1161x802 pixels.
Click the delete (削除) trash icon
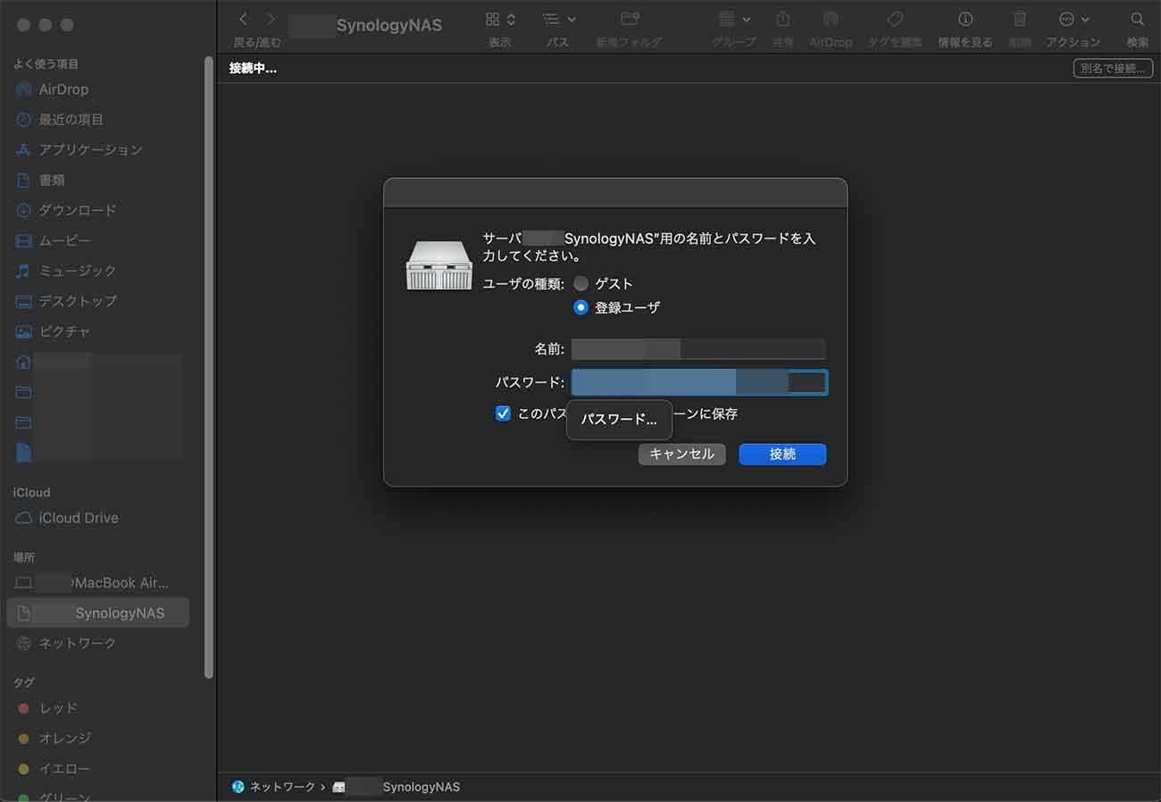coord(1019,19)
